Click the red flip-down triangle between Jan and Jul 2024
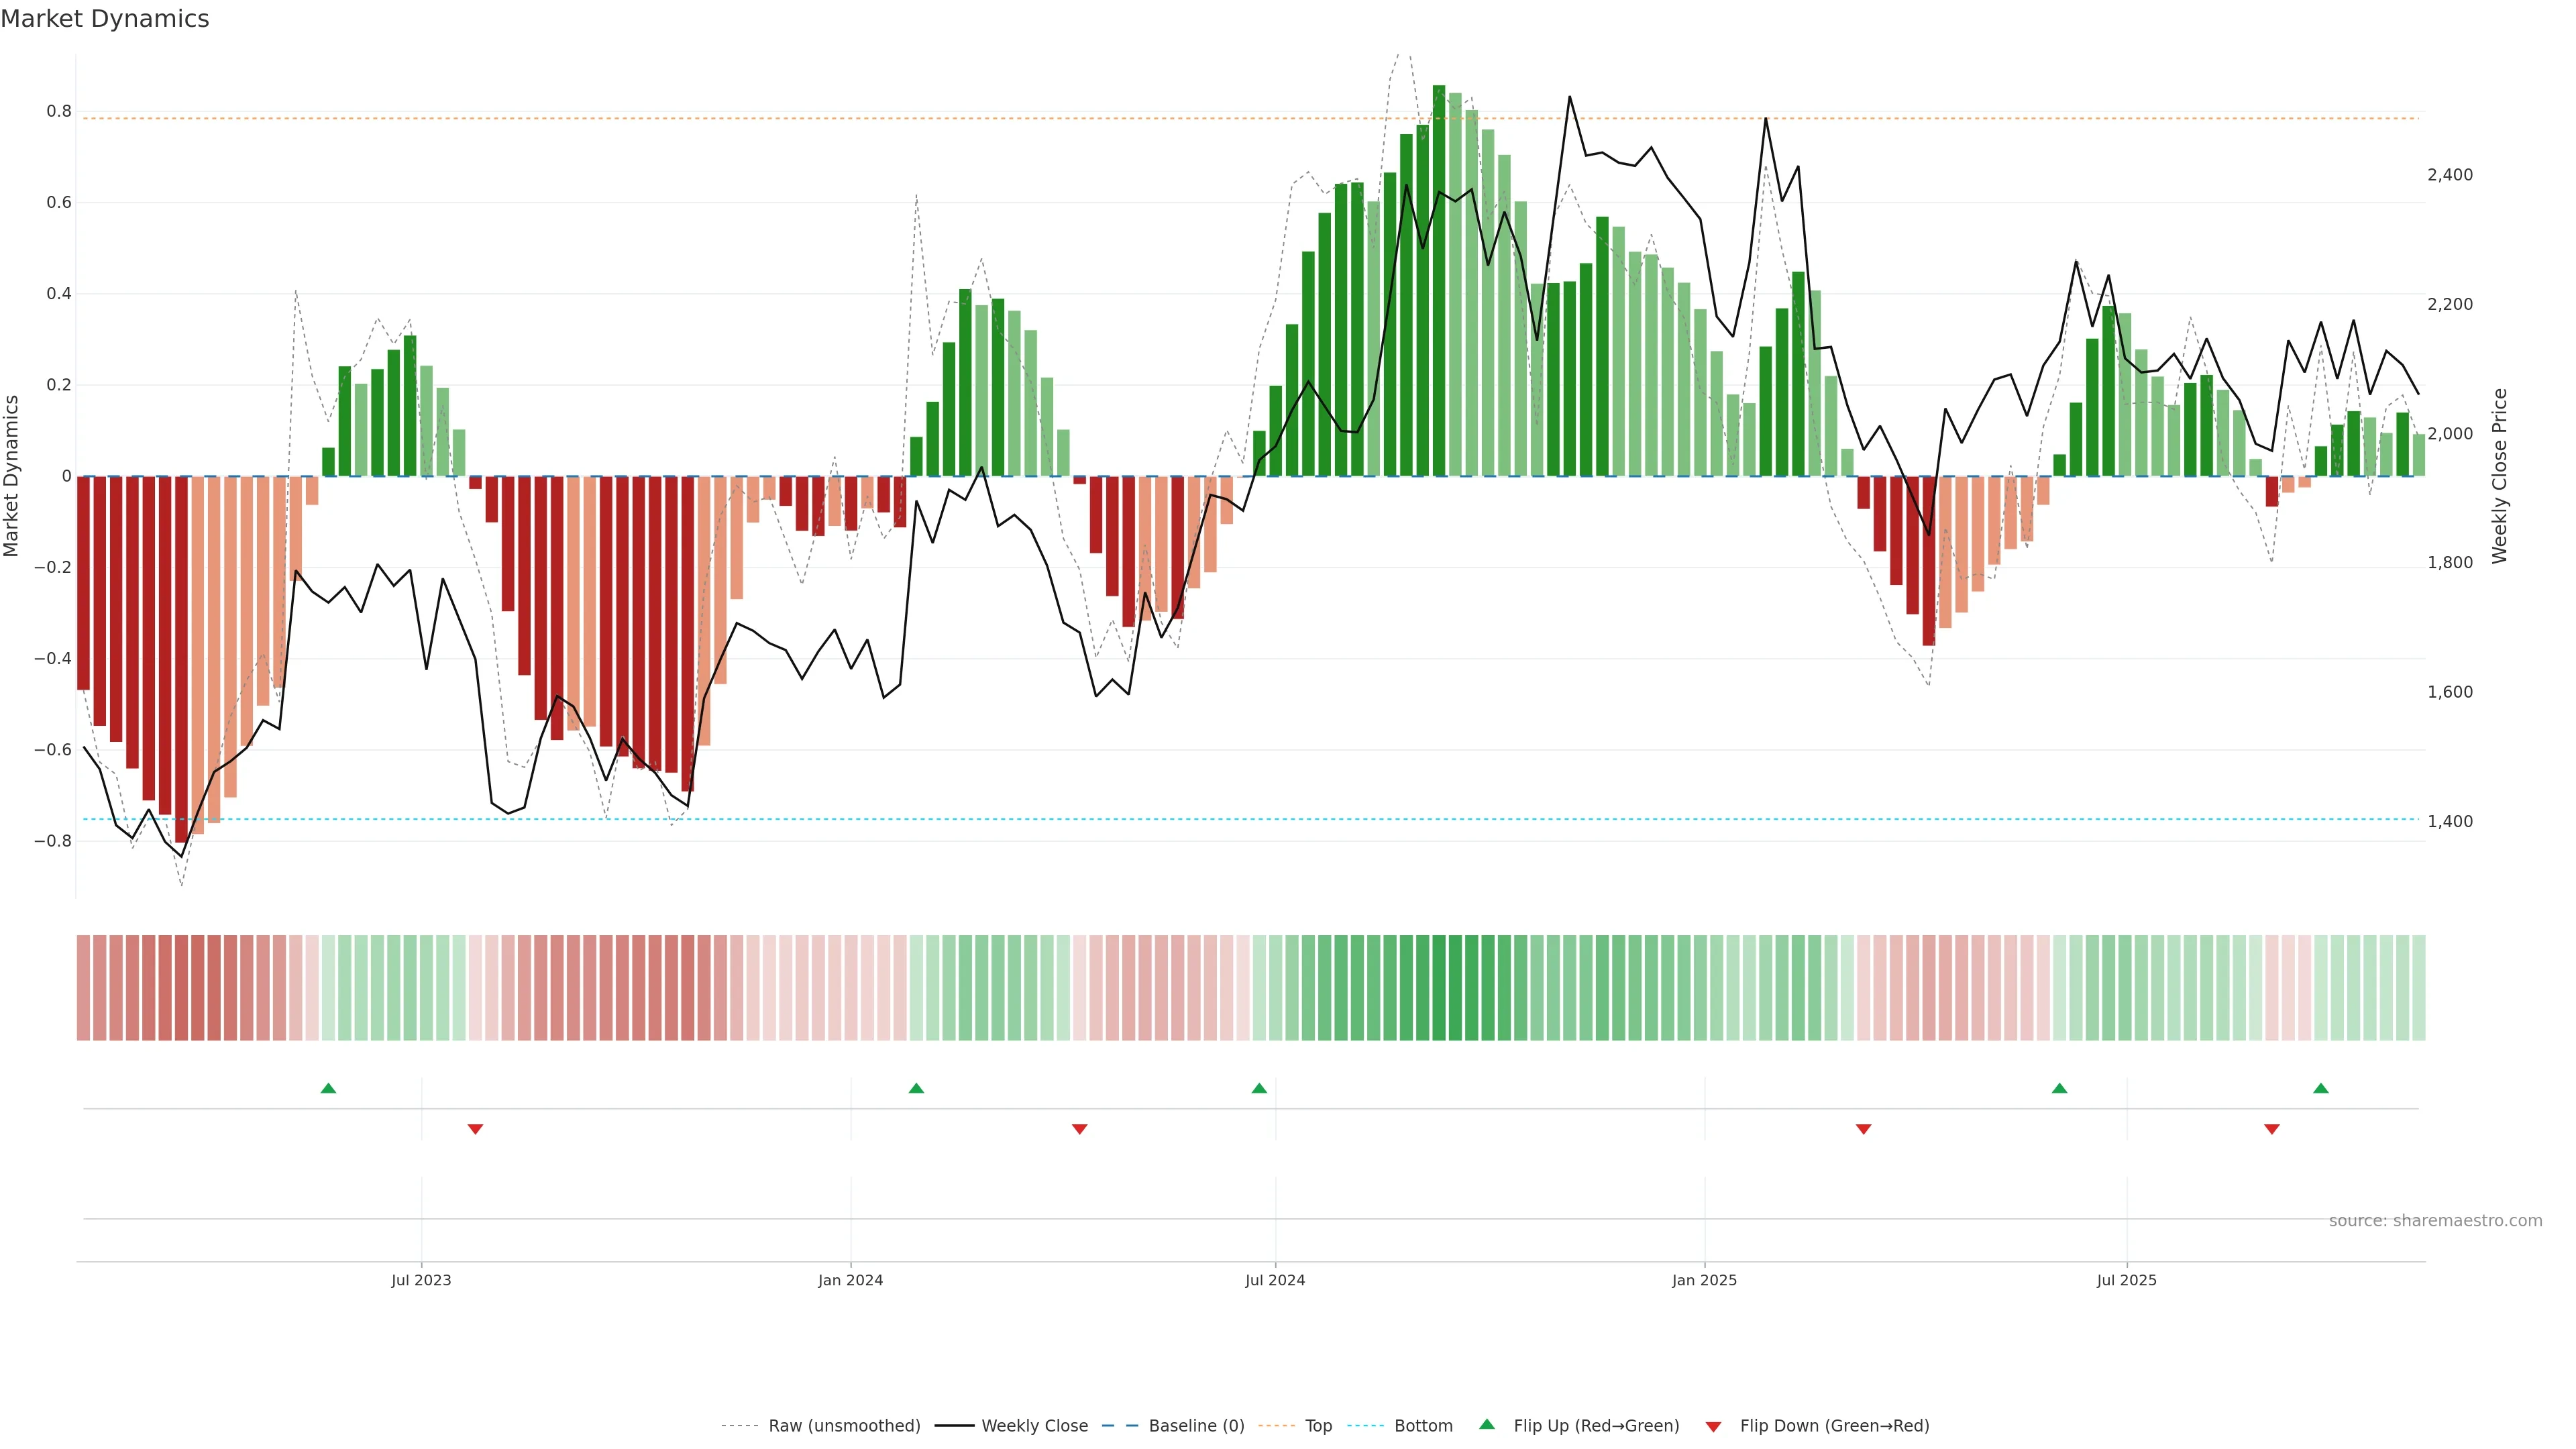Viewport: 2576px width, 1449px height. (x=1079, y=1129)
